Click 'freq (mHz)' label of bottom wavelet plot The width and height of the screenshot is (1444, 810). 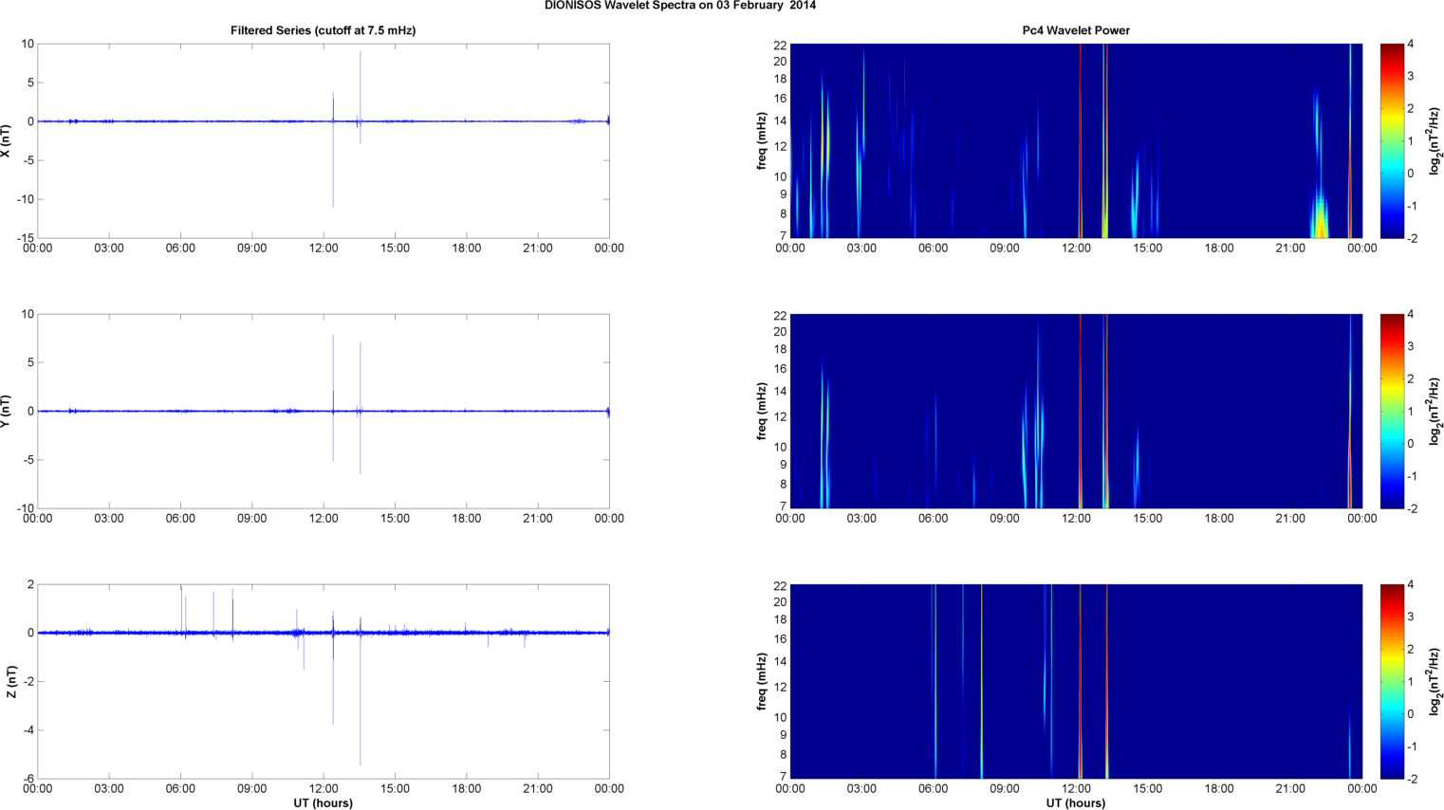click(x=762, y=681)
